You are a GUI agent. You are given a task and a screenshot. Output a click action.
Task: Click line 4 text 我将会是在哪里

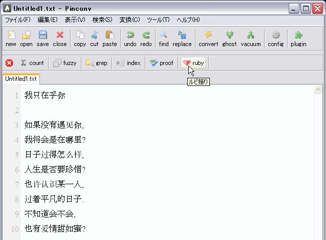tap(55, 140)
